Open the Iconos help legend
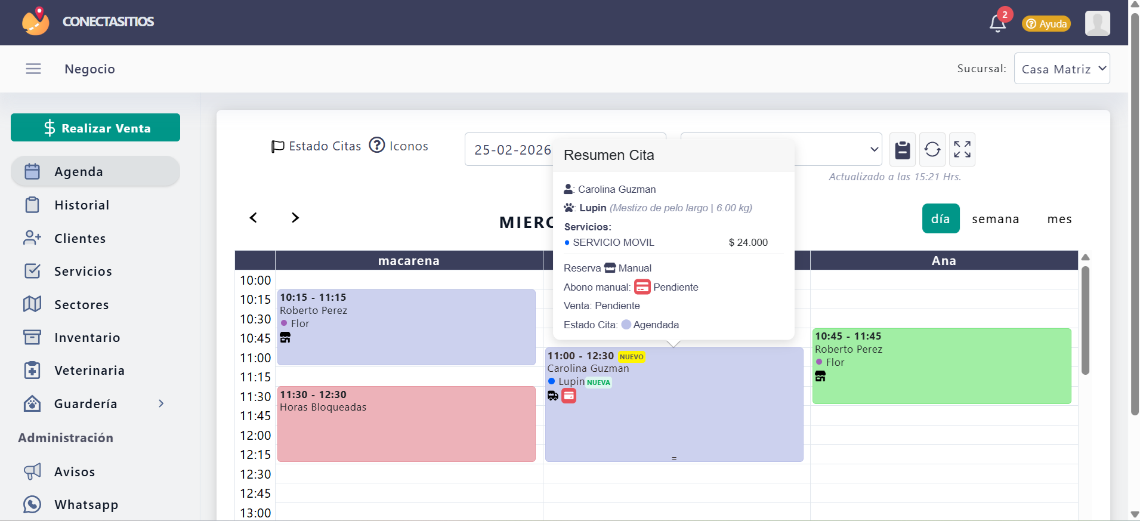 [x=398, y=146]
